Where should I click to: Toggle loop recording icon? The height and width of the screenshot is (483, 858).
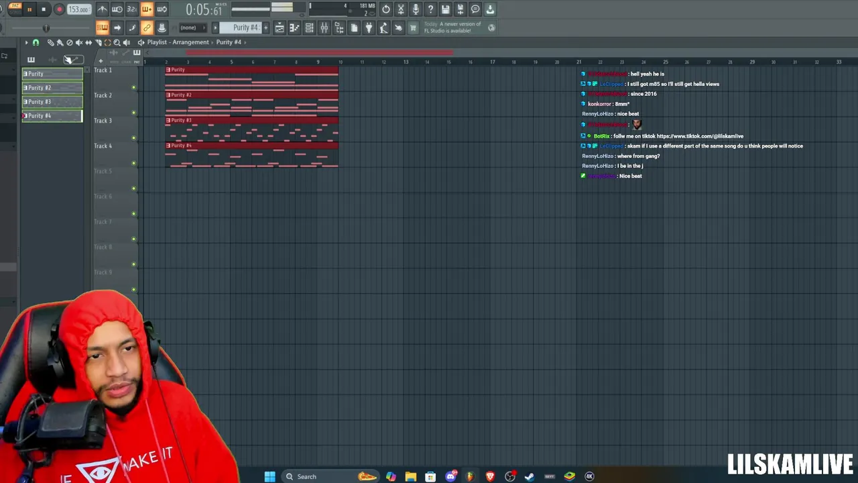(x=162, y=9)
